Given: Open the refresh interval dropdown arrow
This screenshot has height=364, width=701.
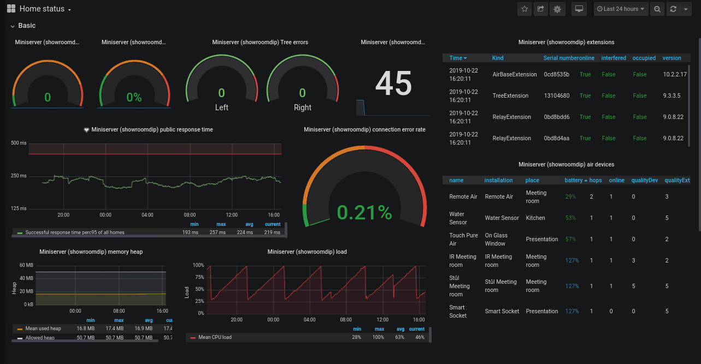Looking at the screenshot, I should coord(686,9).
